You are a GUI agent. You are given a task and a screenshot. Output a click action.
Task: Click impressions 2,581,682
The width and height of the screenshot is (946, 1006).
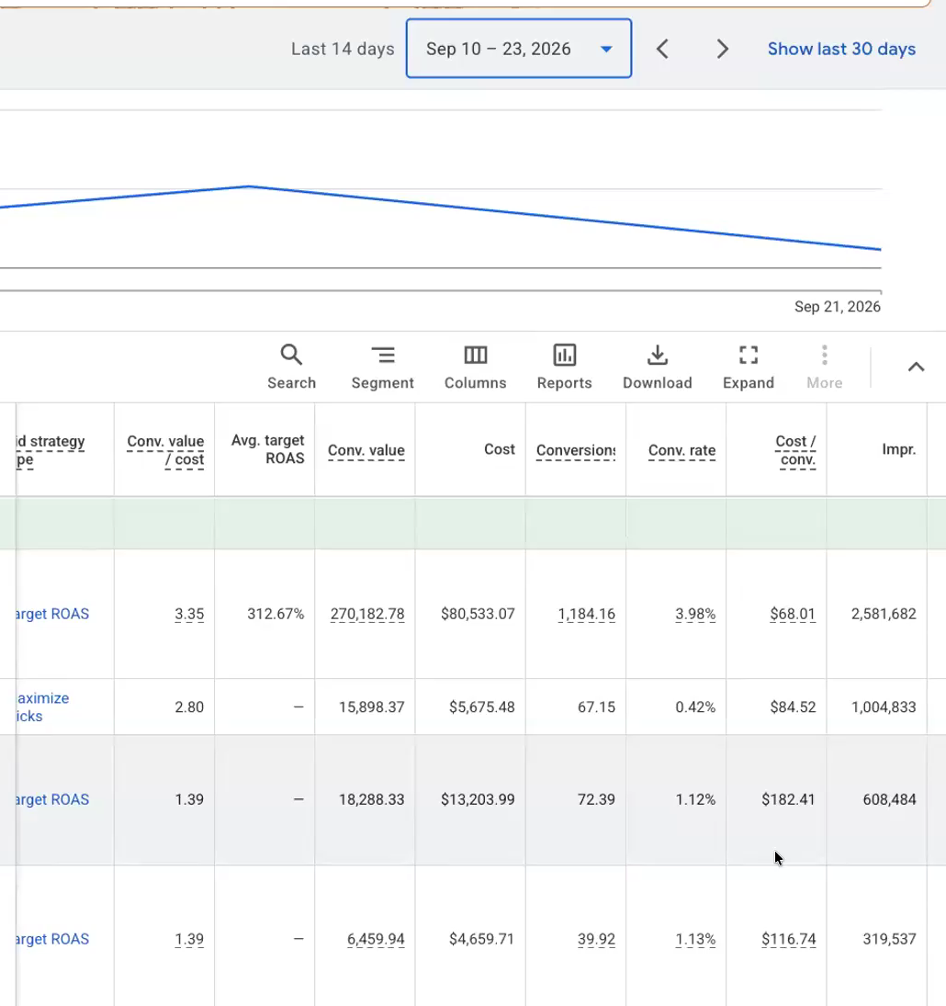tap(884, 614)
